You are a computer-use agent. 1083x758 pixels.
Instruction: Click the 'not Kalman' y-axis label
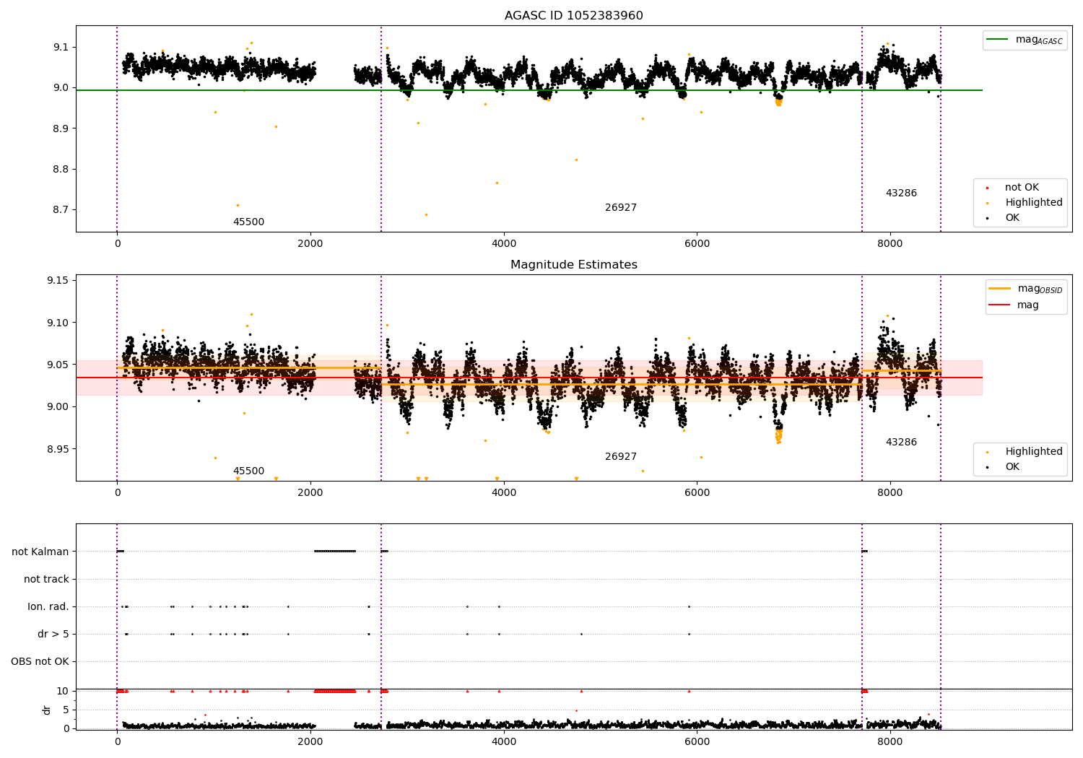pyautogui.click(x=40, y=552)
